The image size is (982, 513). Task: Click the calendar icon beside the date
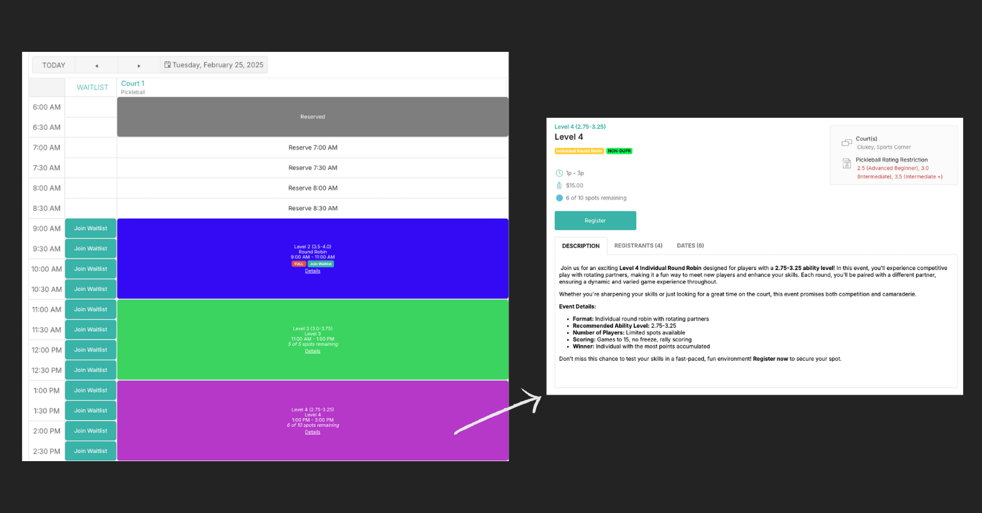coord(168,65)
